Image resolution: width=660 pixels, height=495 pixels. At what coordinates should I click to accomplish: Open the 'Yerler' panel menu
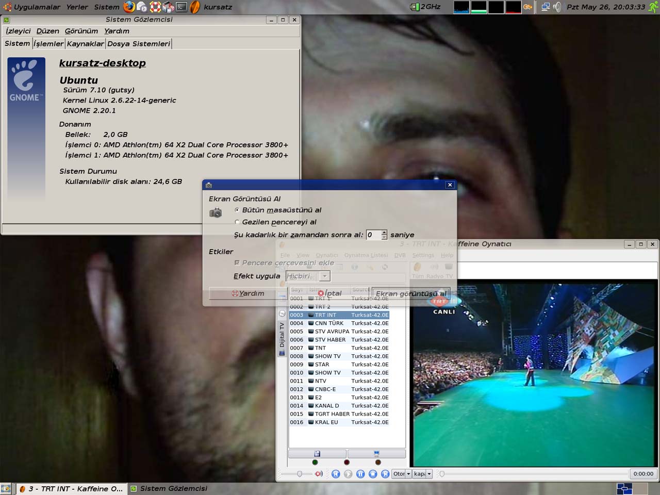(x=77, y=7)
